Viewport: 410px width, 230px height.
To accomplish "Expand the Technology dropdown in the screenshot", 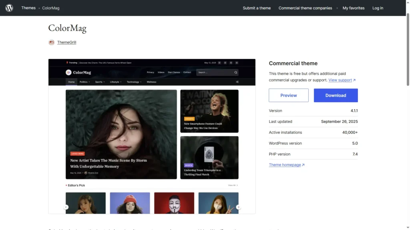I will click(134, 82).
